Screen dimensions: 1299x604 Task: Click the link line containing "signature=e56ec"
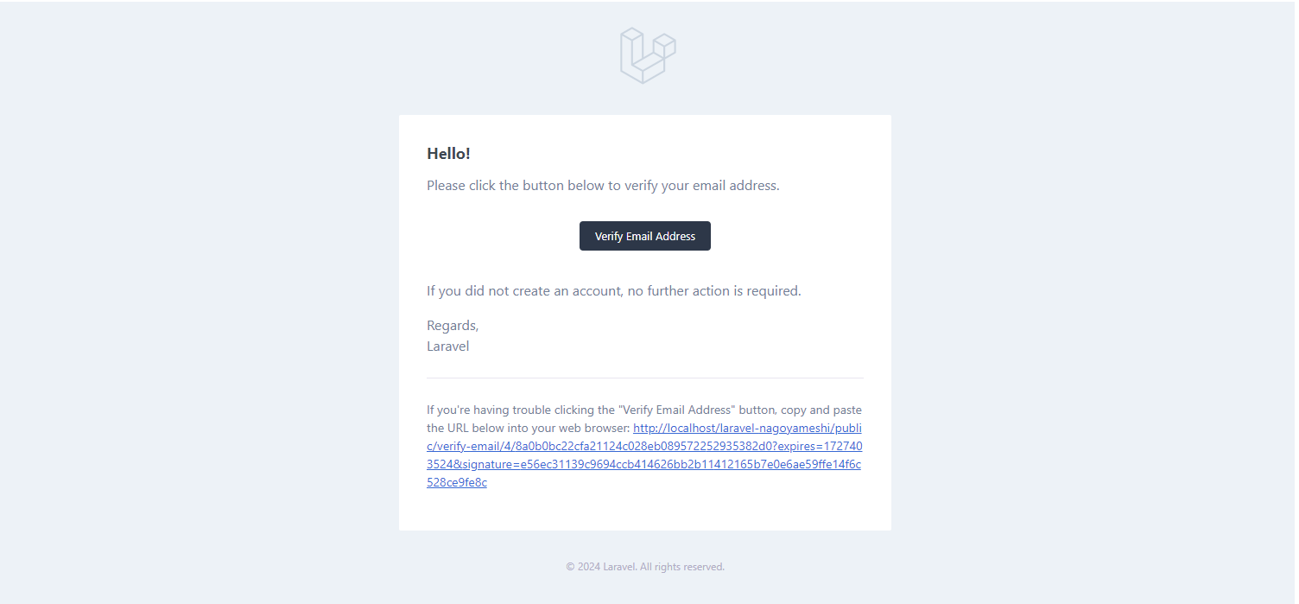point(643,464)
